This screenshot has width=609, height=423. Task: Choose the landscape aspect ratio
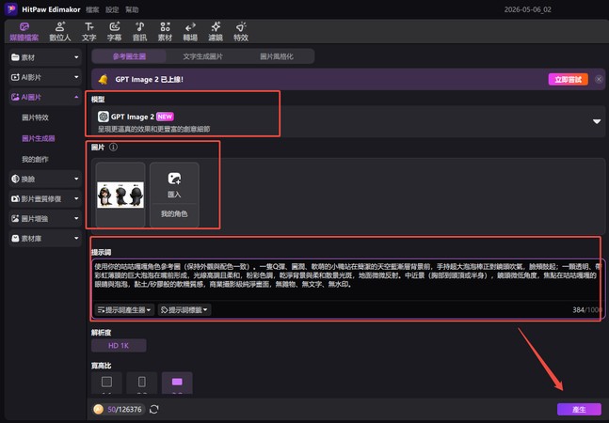coord(177,383)
